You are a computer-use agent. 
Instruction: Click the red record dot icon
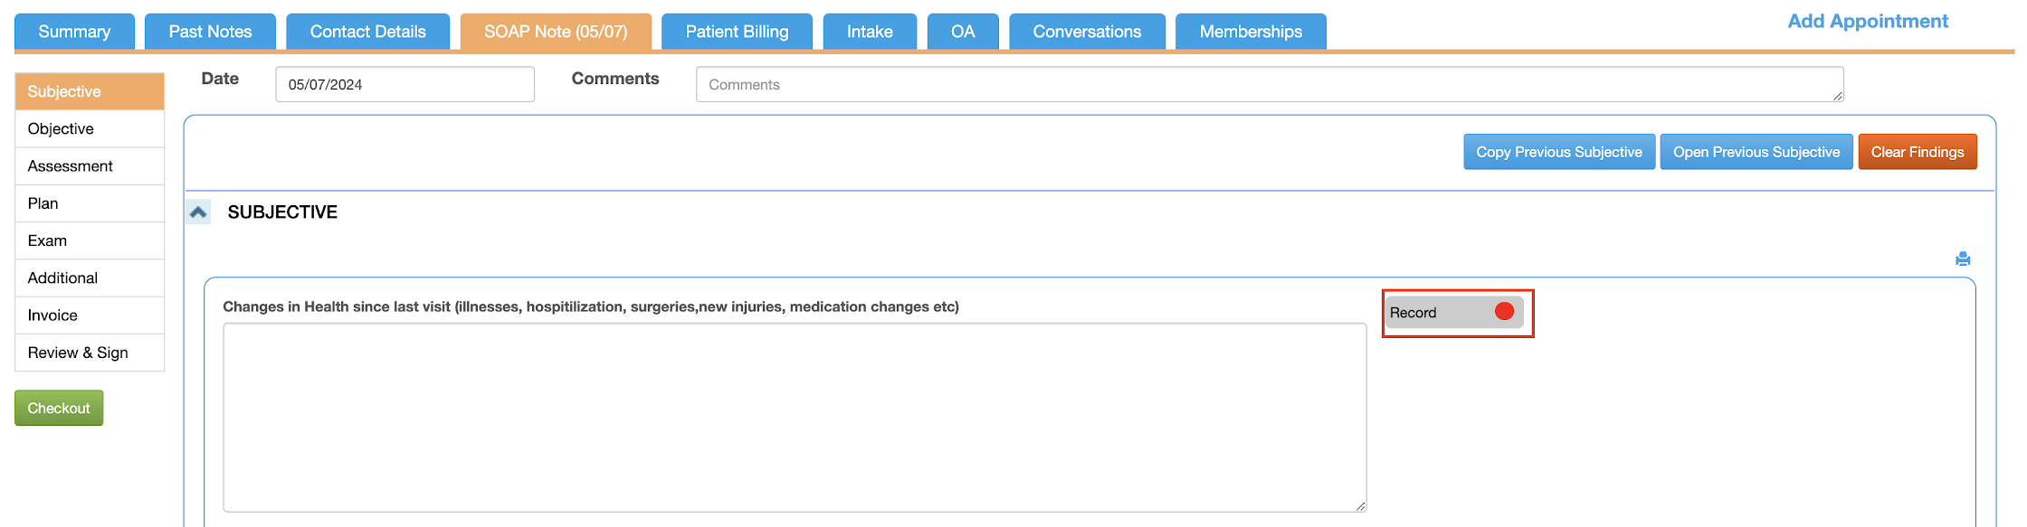1504,312
